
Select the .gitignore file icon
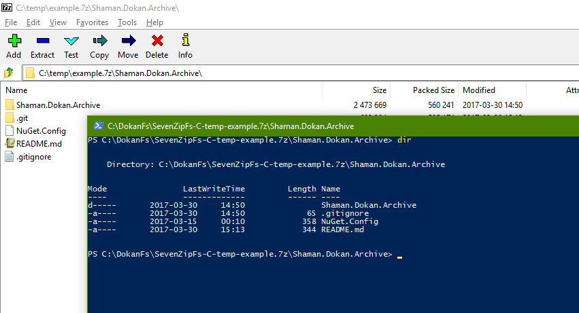pyautogui.click(x=10, y=156)
